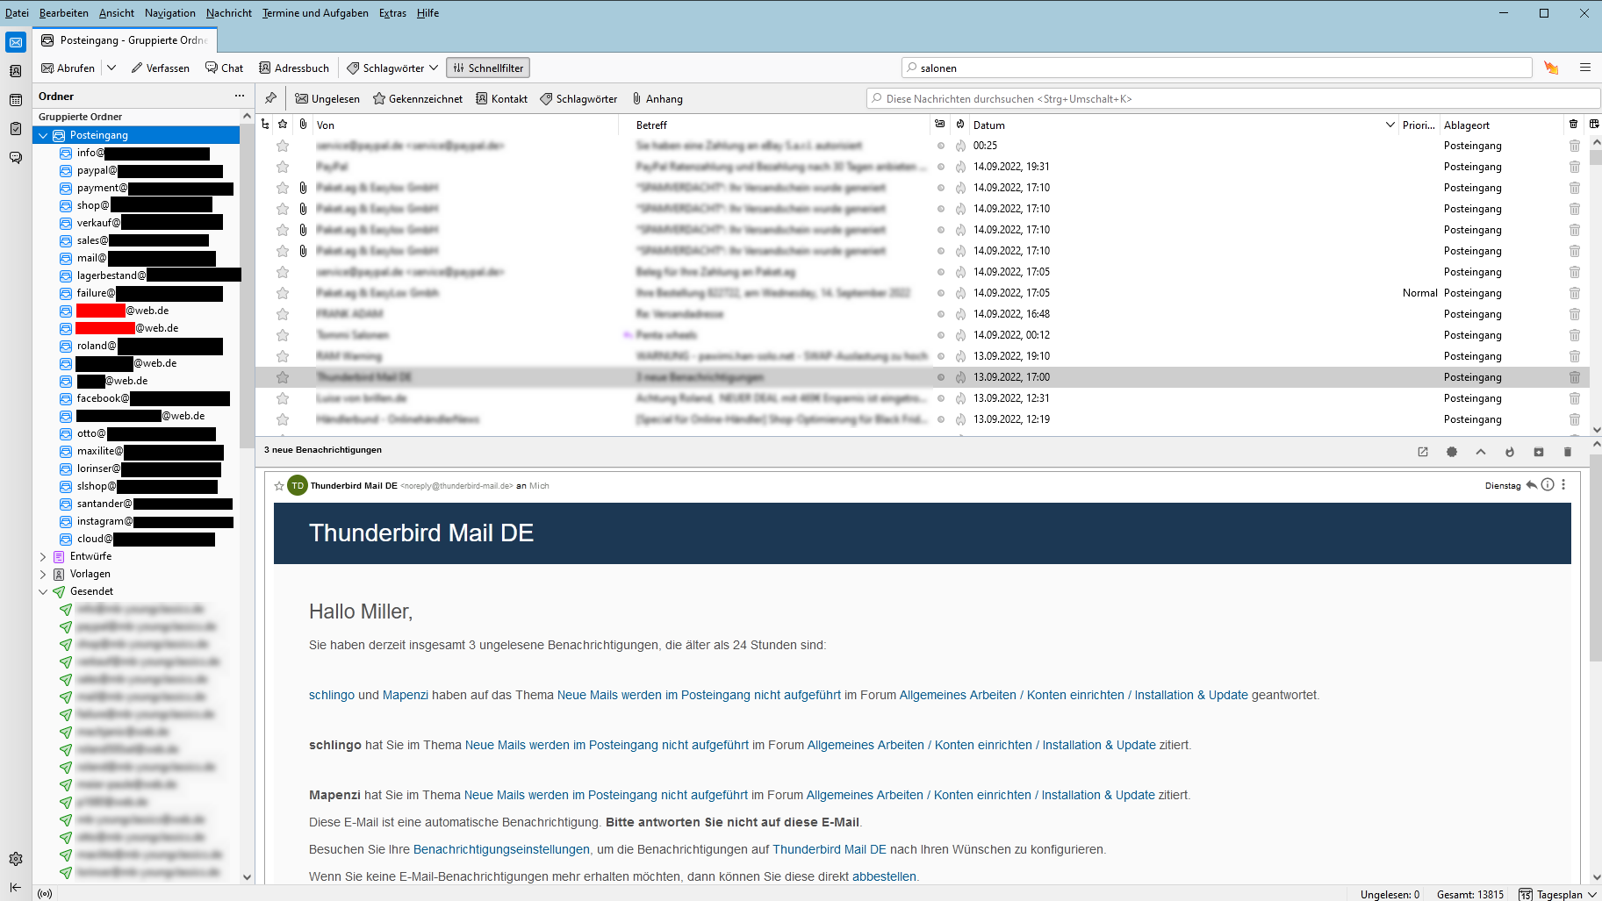Expand the Entwürfe folder
1602x901 pixels.
point(43,556)
